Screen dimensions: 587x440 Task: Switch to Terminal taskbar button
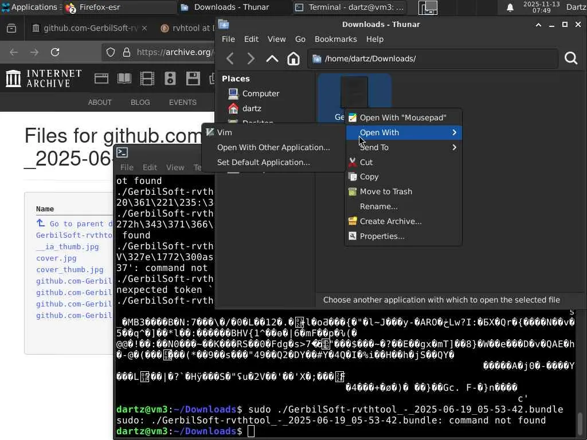click(349, 7)
